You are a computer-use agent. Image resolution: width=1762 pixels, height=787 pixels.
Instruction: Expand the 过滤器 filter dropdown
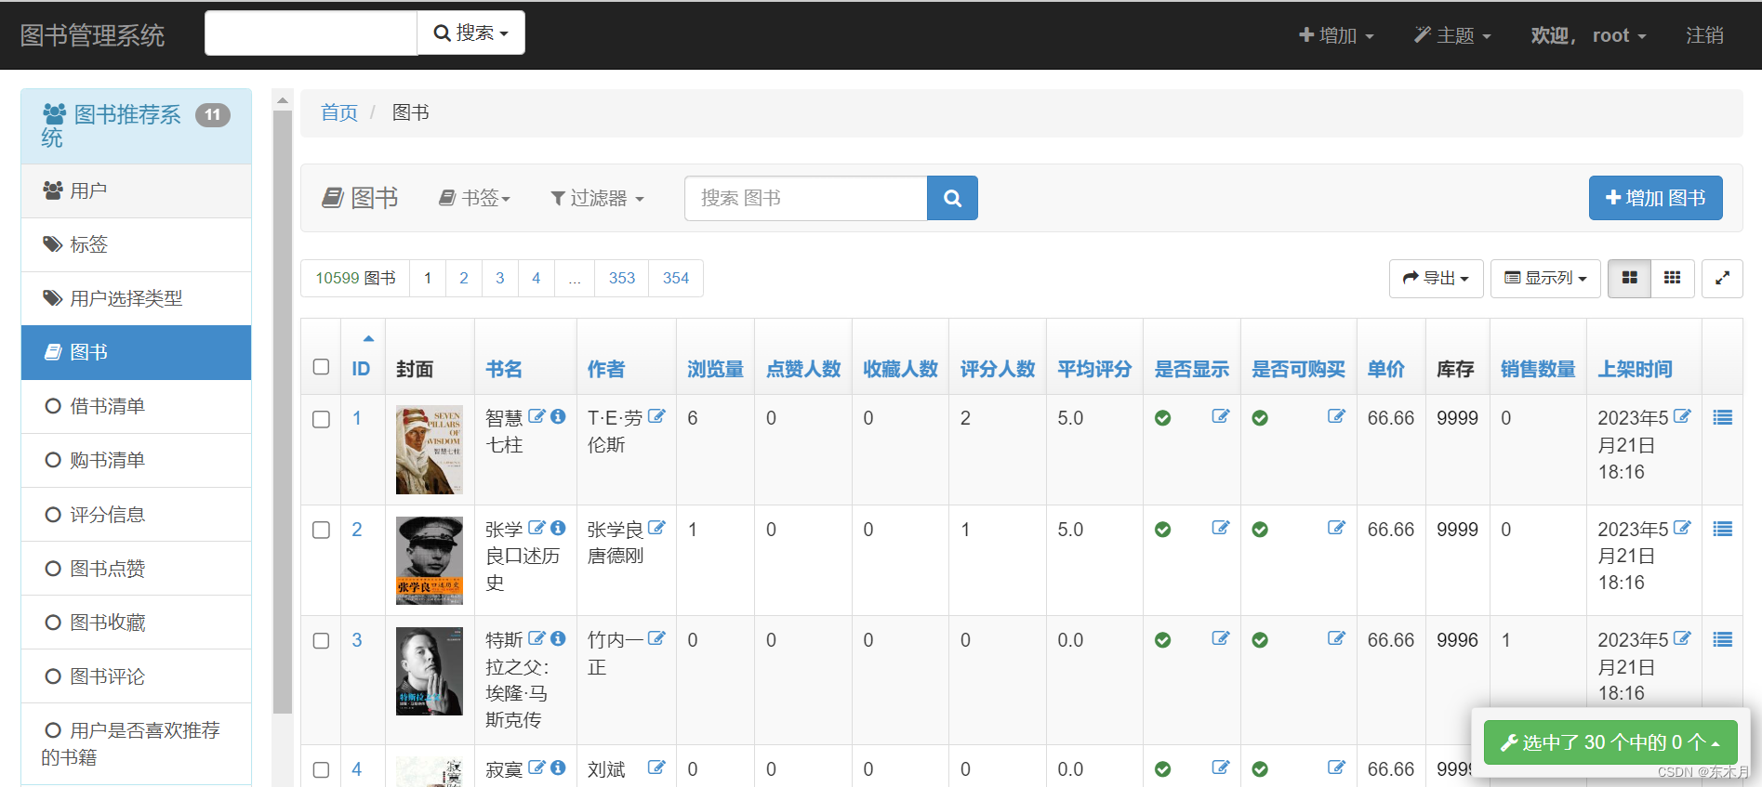597,198
